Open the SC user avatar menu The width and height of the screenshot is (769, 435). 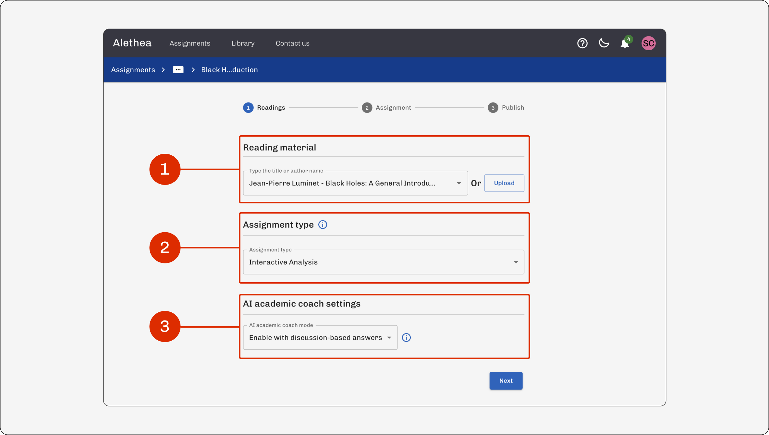pos(649,43)
